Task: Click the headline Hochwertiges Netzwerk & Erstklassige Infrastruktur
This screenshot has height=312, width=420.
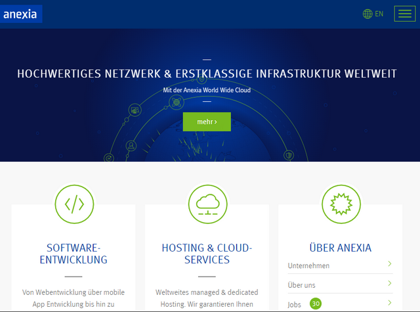Action: [x=207, y=74]
